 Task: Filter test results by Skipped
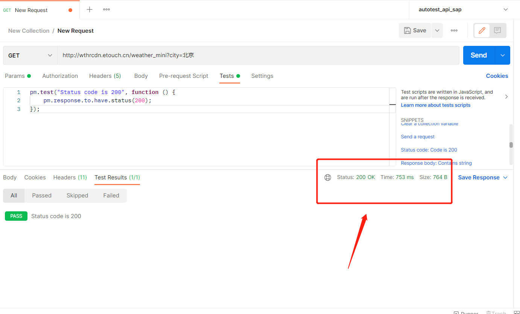point(77,196)
